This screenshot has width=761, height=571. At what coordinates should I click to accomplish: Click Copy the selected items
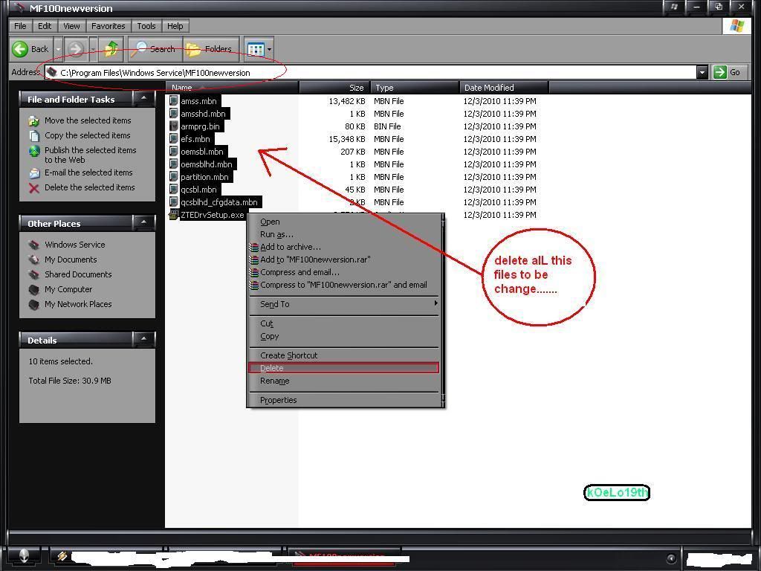point(88,135)
